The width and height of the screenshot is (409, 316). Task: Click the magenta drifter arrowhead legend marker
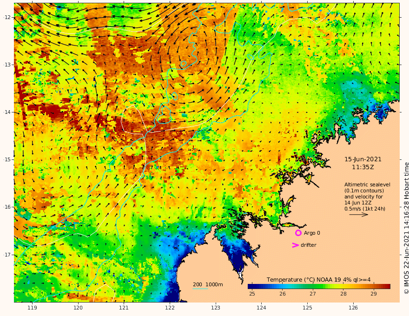pos(295,245)
